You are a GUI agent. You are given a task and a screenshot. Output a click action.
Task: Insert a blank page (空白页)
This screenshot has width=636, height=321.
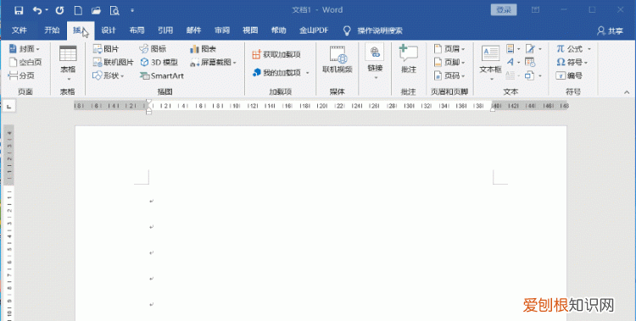pyautogui.click(x=25, y=62)
